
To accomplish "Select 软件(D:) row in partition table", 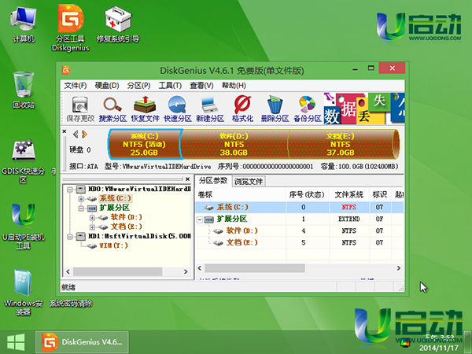I will point(300,230).
